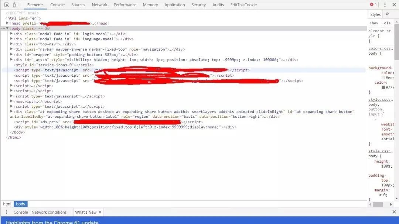This screenshot has width=399, height=224.
Task: Select the closing </html> tag row
Action: click(x=13, y=137)
